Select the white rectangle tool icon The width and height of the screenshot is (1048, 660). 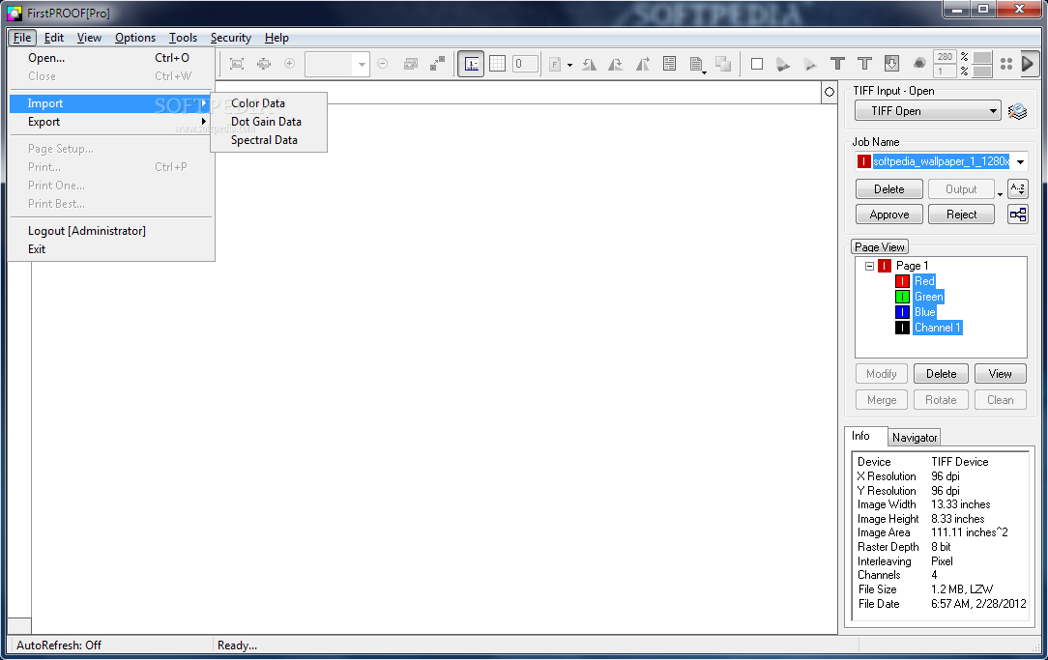[757, 64]
